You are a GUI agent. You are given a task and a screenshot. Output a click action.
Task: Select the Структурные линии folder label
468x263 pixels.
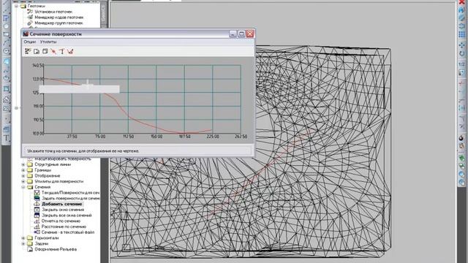point(53,164)
